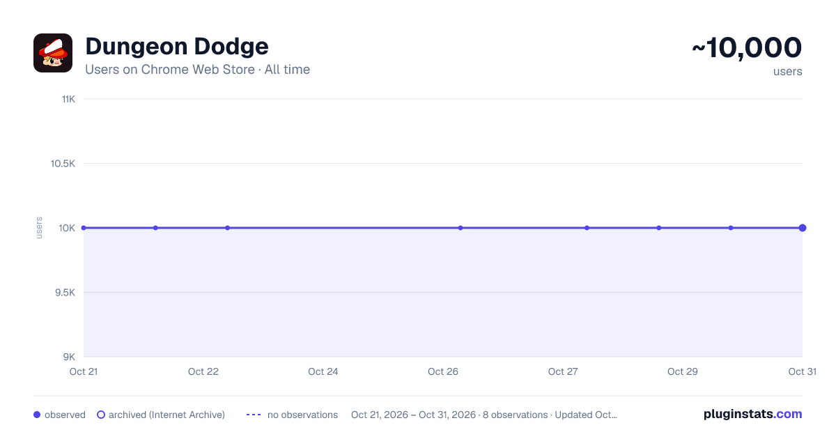Viewport: 836px width, 439px height.
Task: Select the data point just after Oct 22
Action: coord(227,228)
